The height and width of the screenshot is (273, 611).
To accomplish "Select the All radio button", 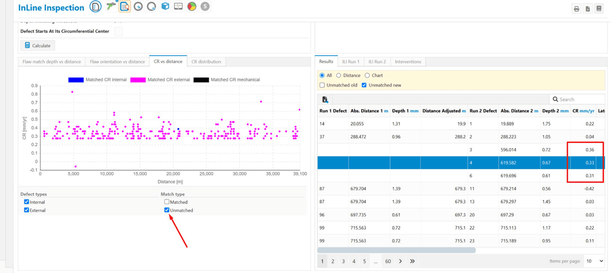I will click(x=322, y=75).
